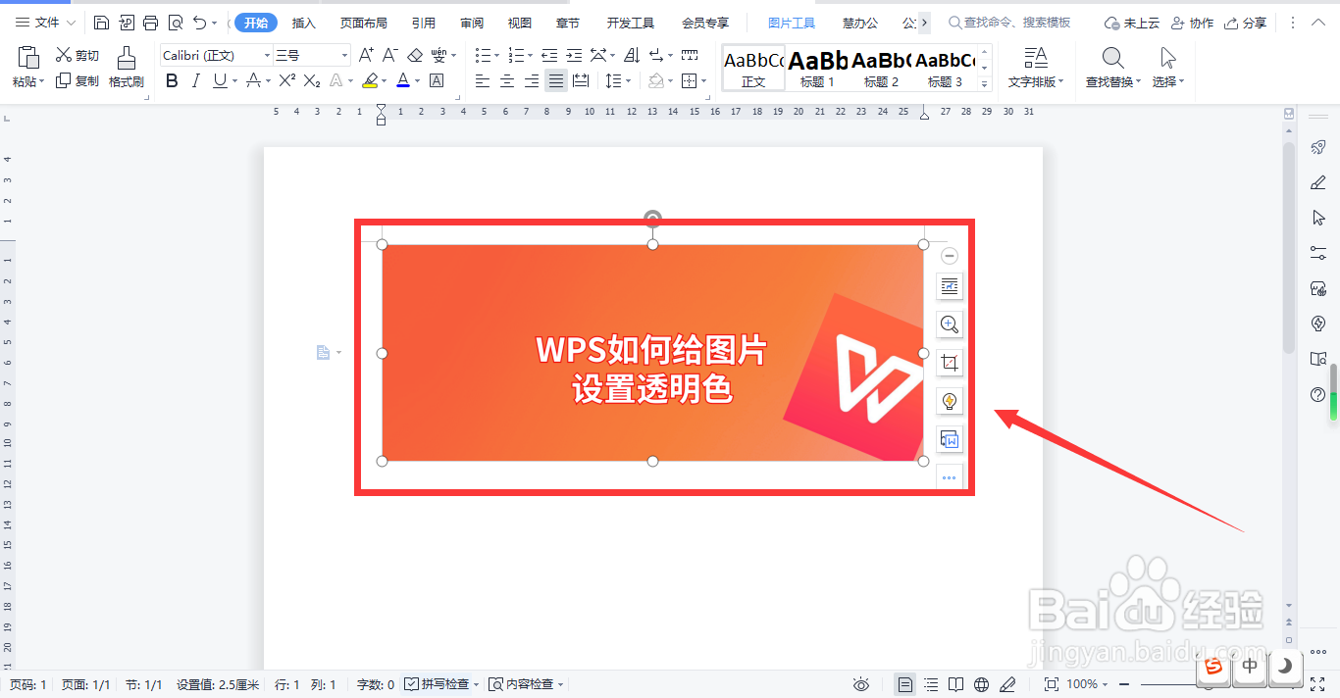Toggle Justify alignment button

click(x=556, y=80)
